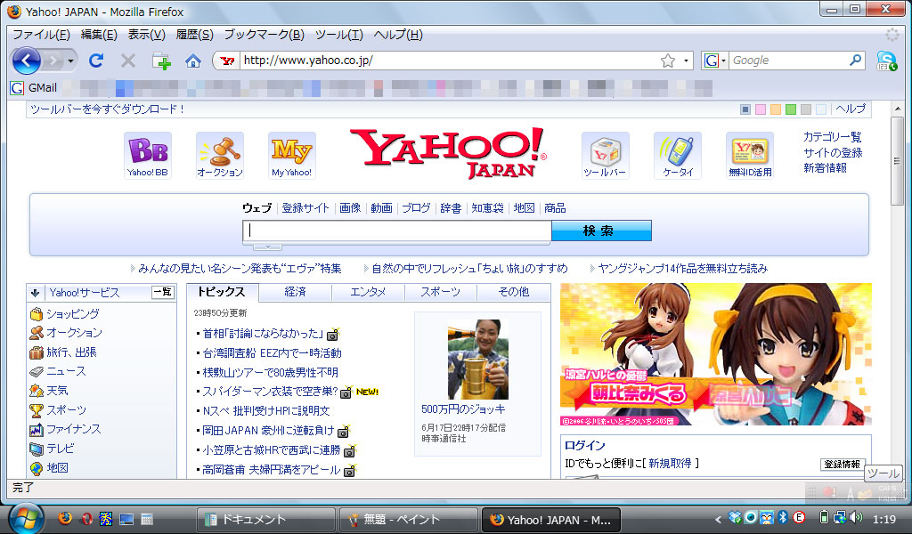Click the カテゴリ一覧 link
The width and height of the screenshot is (912, 534).
click(x=833, y=136)
